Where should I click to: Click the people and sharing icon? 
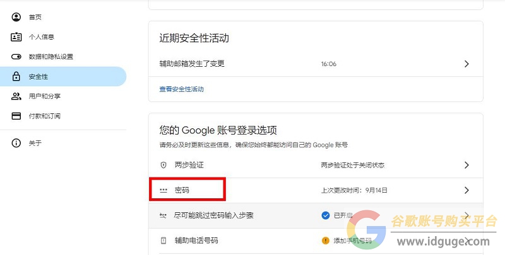click(16, 96)
